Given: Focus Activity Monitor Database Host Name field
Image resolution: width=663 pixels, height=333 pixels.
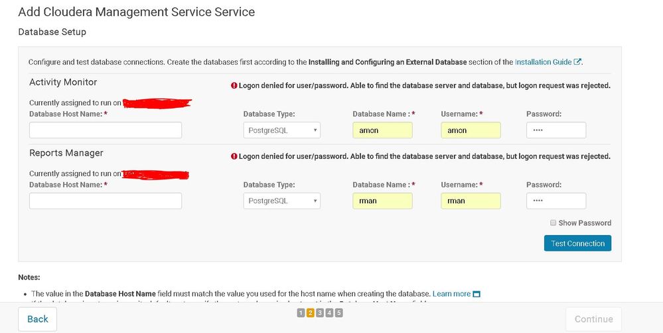Looking at the screenshot, I should coord(106,130).
